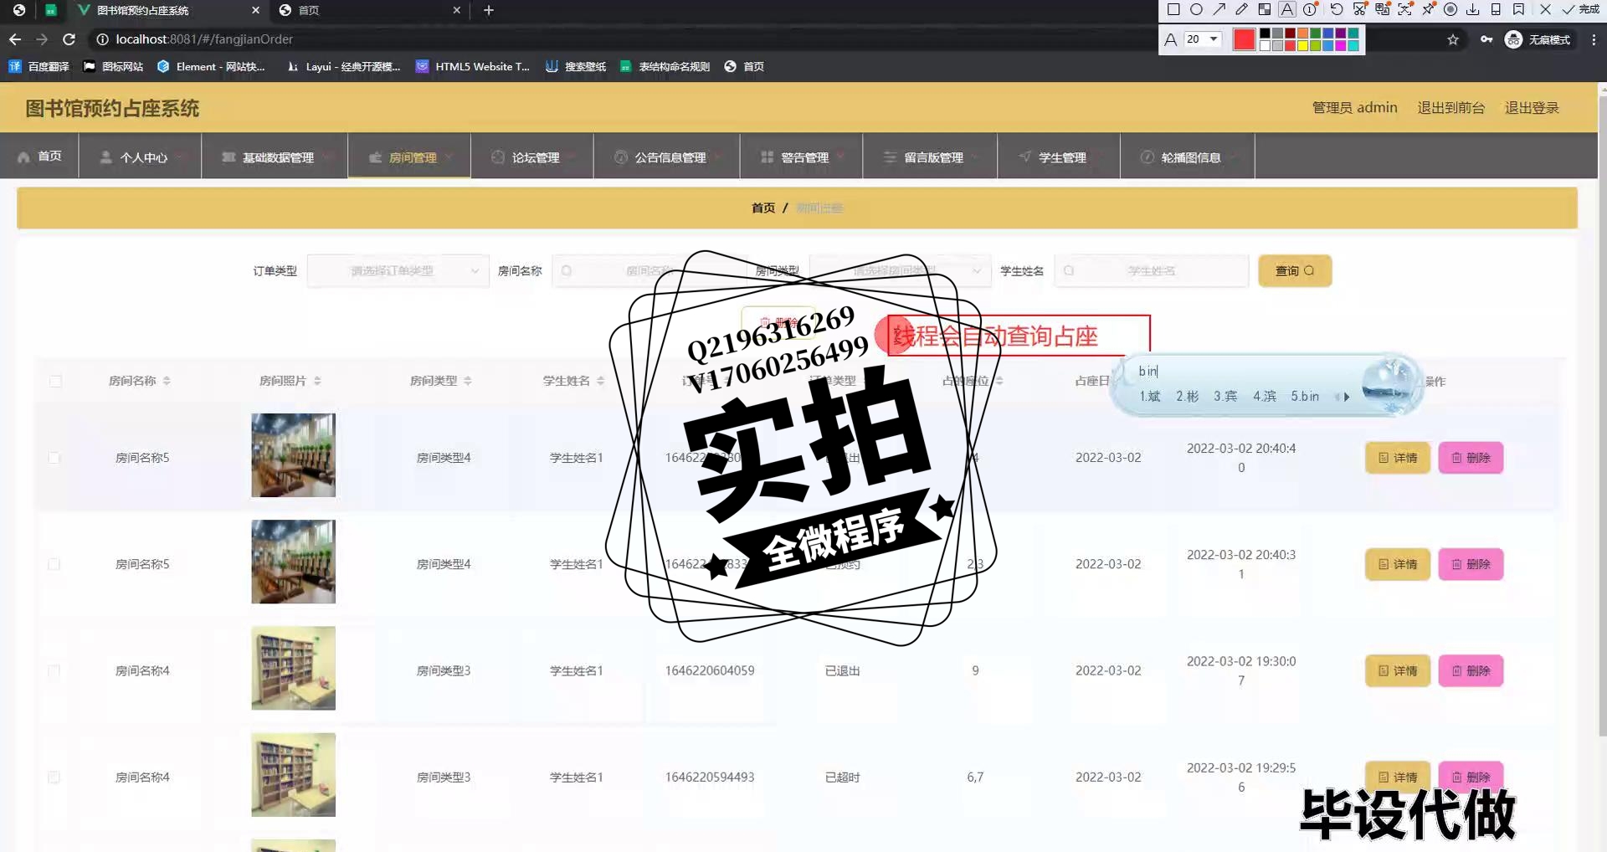Expand the 论坛管理 menu
Image resolution: width=1607 pixels, height=852 pixels.
[532, 157]
